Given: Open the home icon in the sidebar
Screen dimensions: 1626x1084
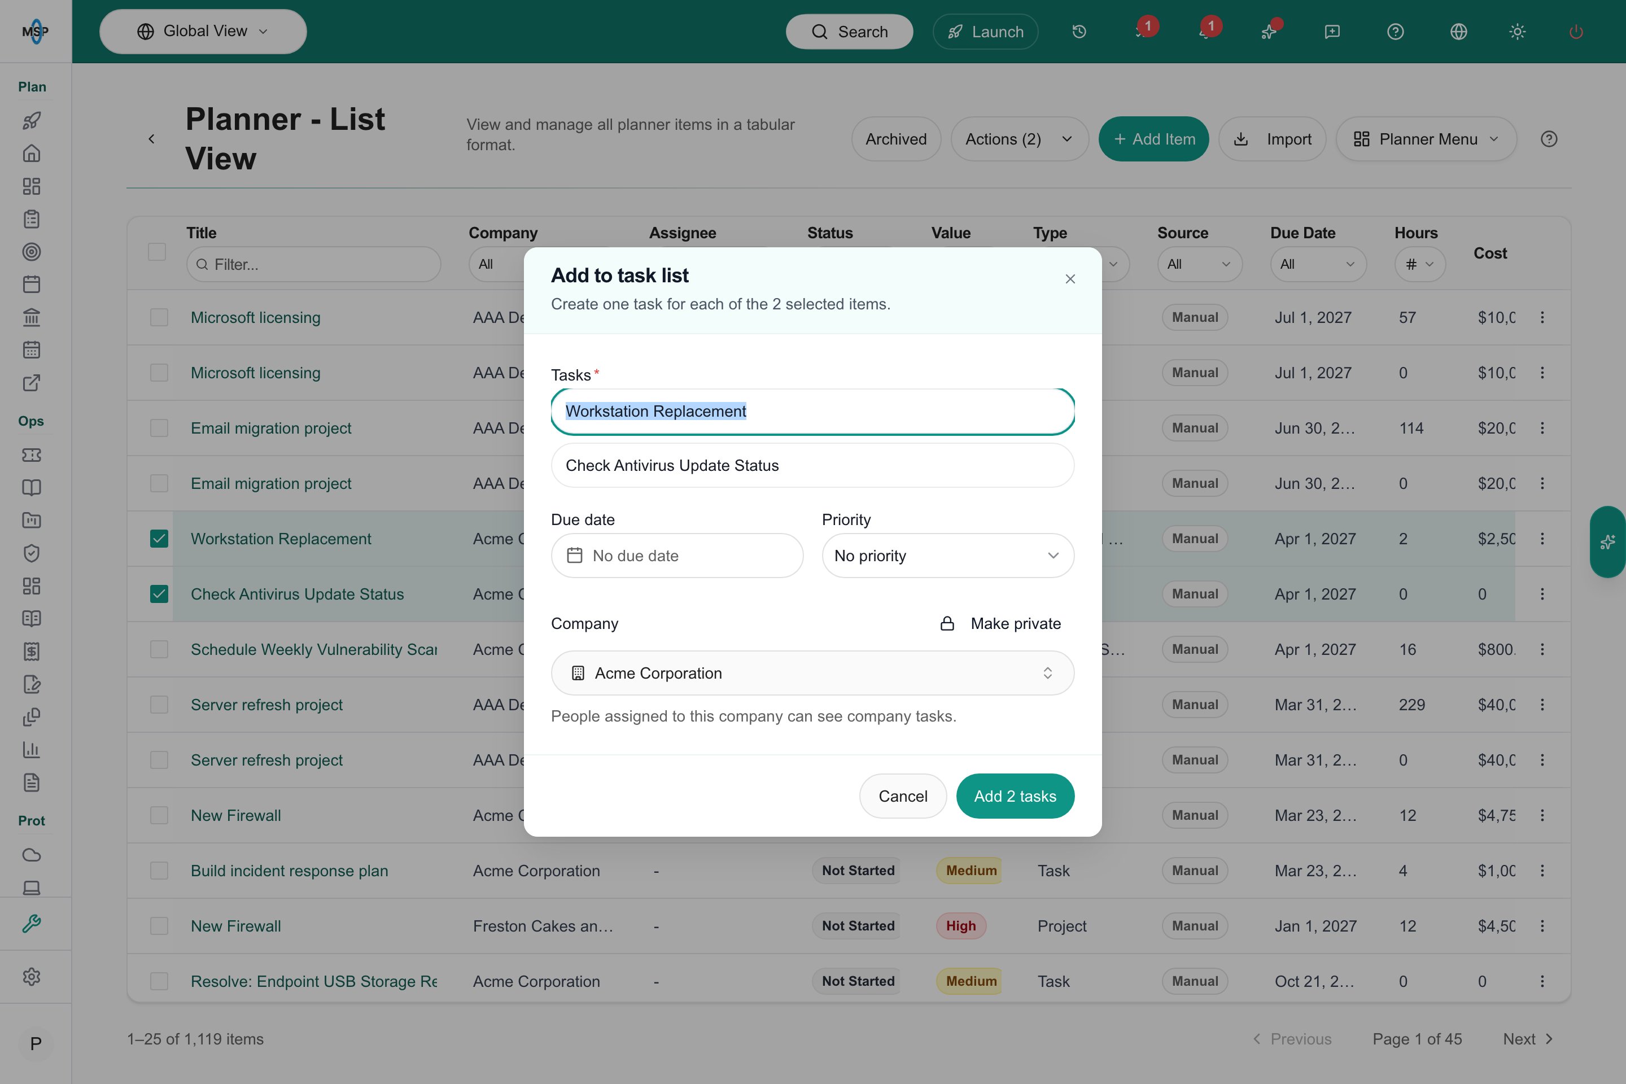Looking at the screenshot, I should 31,154.
